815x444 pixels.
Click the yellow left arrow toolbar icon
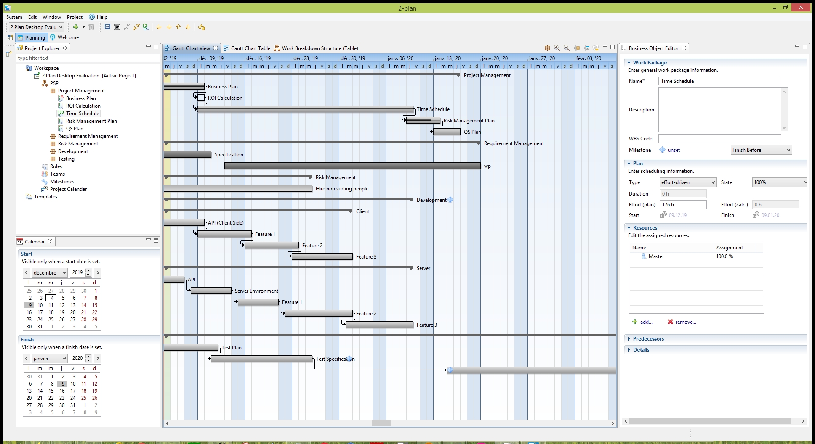159,27
